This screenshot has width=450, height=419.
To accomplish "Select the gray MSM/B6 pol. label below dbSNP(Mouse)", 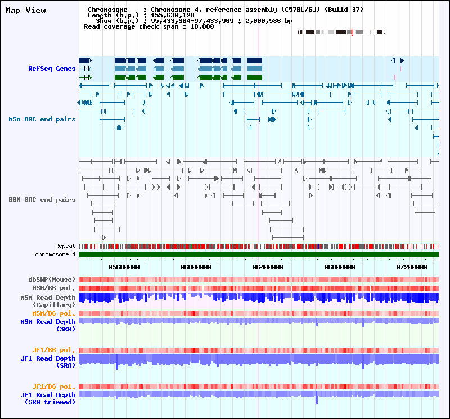I will (x=53, y=288).
